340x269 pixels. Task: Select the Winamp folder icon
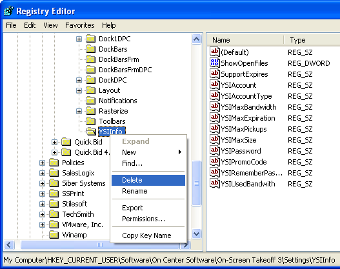[x=54, y=235]
